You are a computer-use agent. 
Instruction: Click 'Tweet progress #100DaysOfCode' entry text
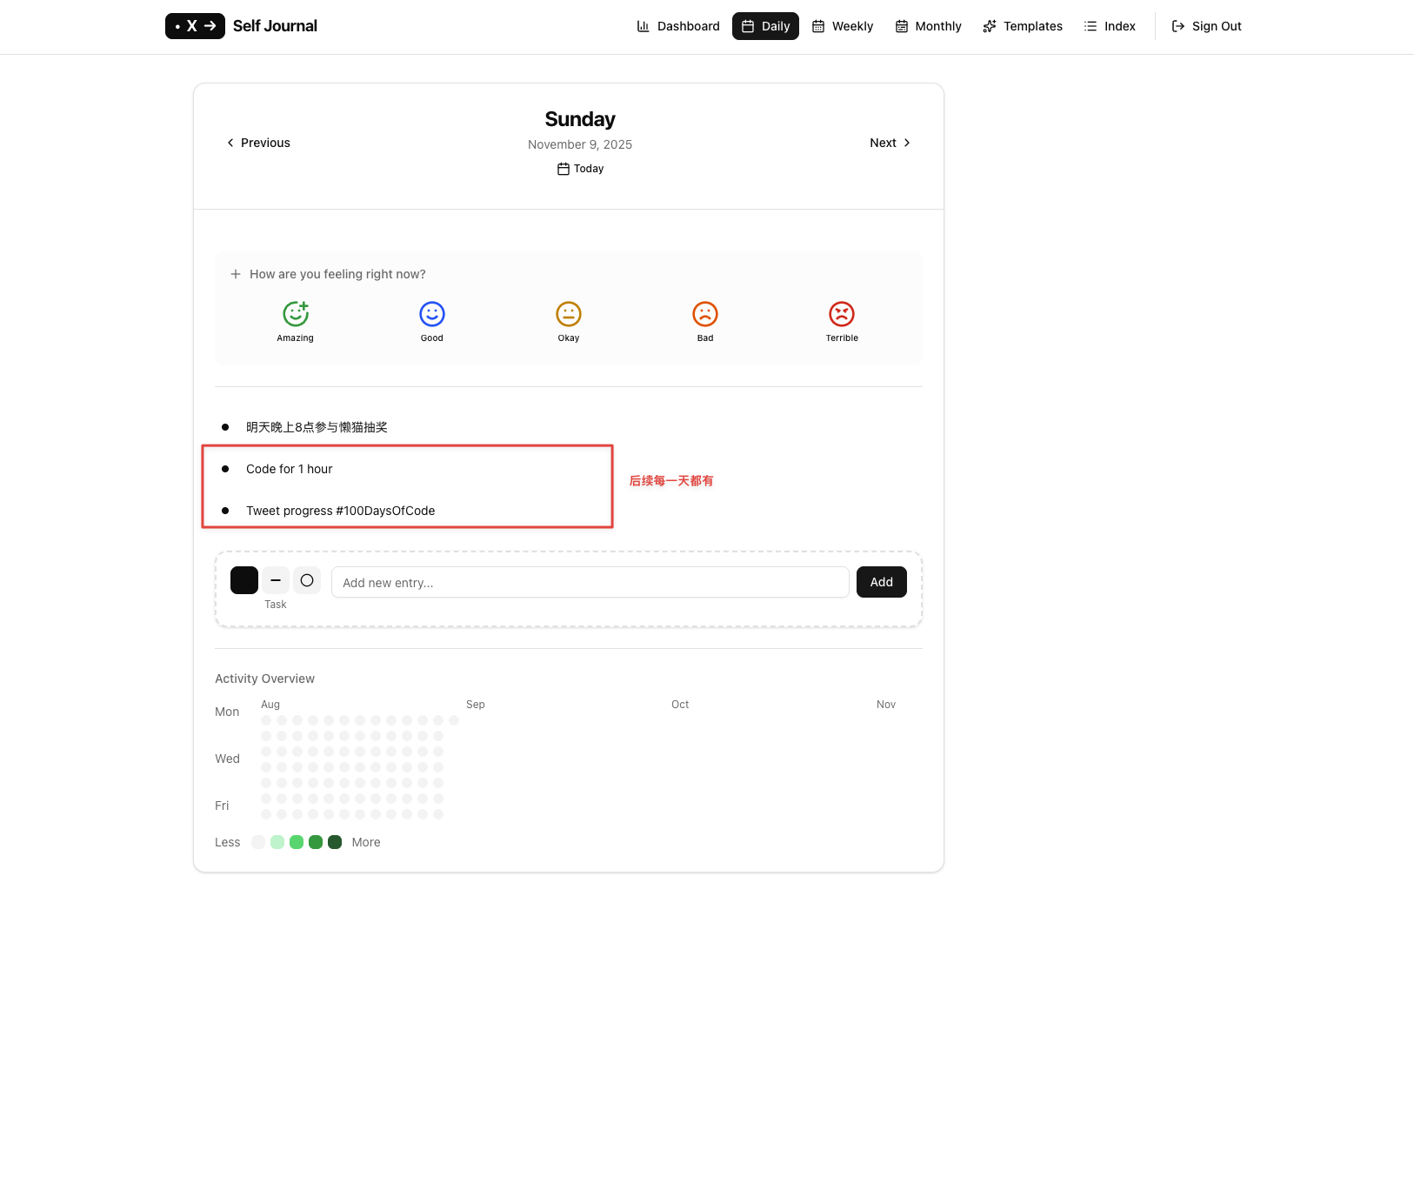click(x=341, y=511)
